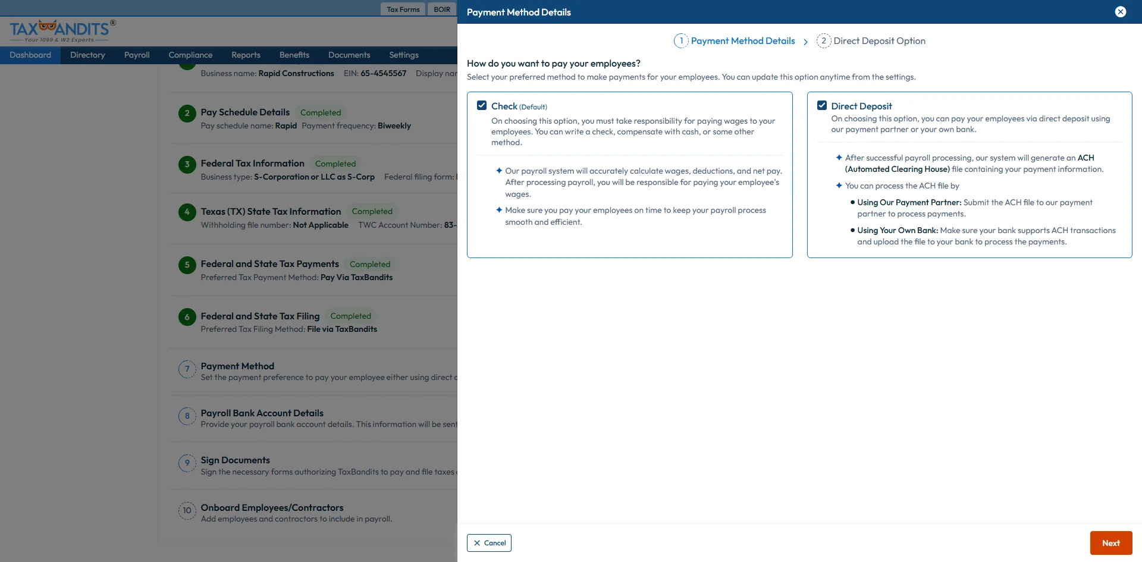Toggle the Direct Deposit checkbox
Screen dimensions: 1142x562
pyautogui.click(x=822, y=105)
